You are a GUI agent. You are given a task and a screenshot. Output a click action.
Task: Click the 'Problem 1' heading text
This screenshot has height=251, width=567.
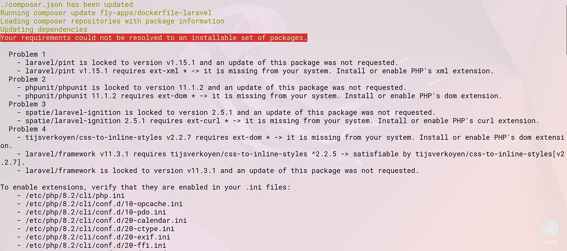27,54
